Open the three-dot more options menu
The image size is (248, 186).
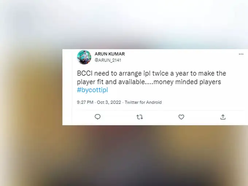click(x=241, y=54)
